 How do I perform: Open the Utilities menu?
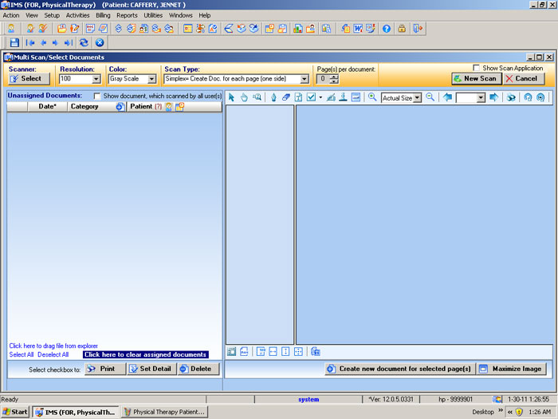click(153, 15)
